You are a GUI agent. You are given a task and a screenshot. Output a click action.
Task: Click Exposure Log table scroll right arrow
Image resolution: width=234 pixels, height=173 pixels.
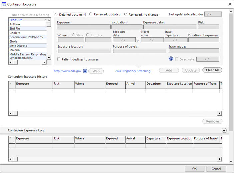point(219,159)
